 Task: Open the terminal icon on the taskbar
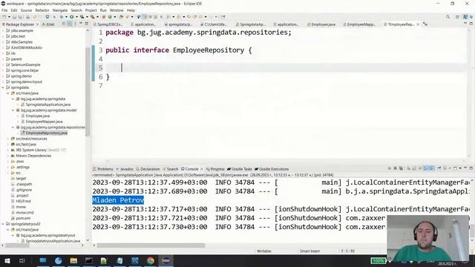click(89, 260)
